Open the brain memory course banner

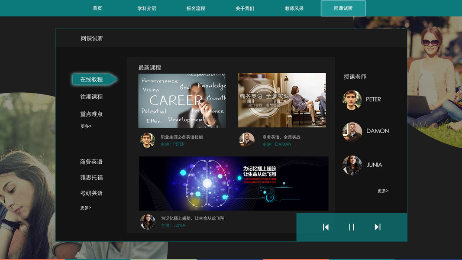[233, 183]
